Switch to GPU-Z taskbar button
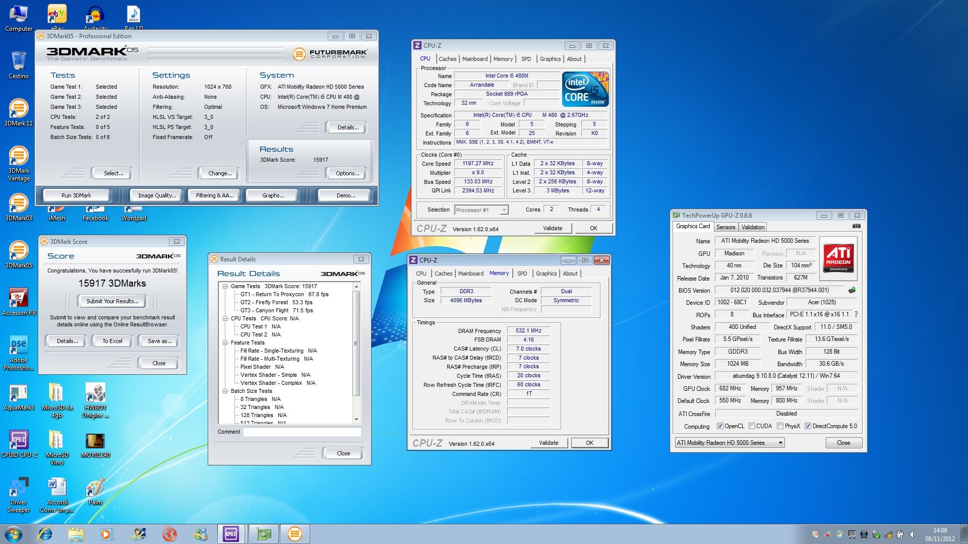The height and width of the screenshot is (544, 968). (263, 534)
